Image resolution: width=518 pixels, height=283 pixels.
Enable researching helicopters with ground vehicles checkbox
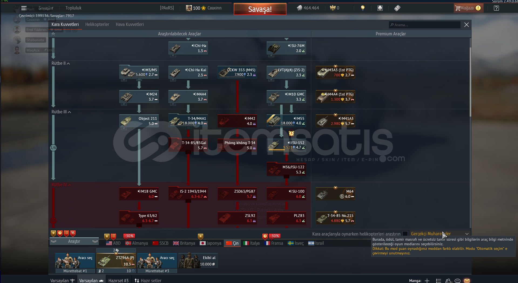(405, 234)
